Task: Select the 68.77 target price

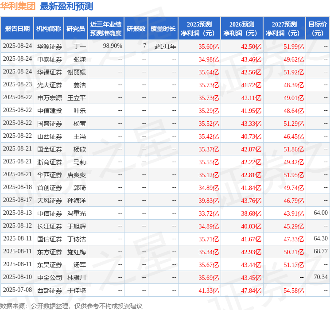Action: tap(321, 251)
